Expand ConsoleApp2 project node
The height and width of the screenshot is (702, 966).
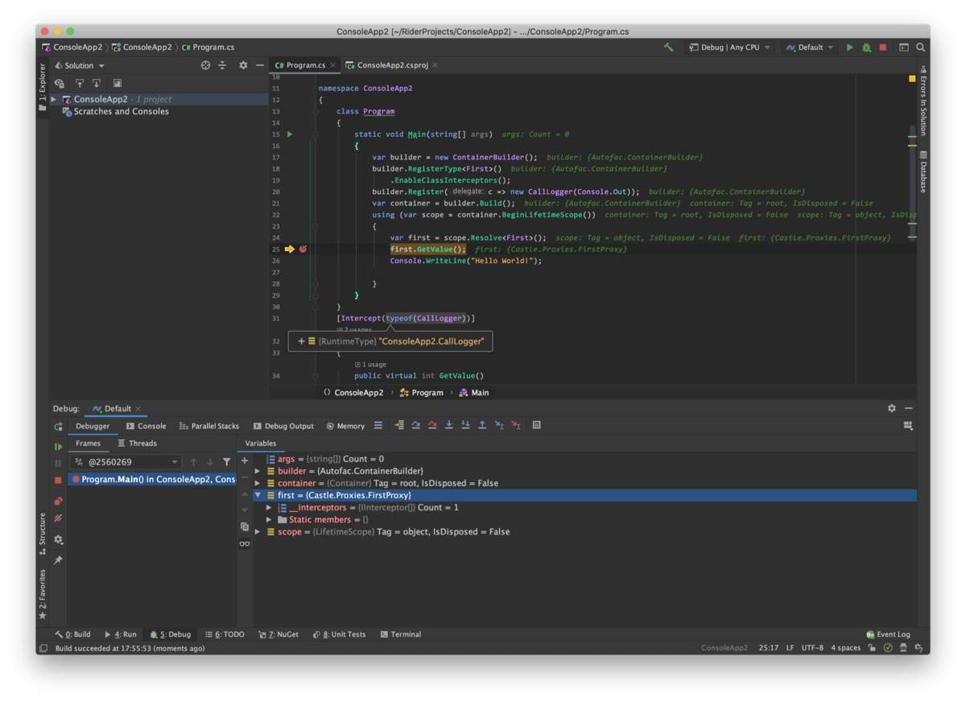point(54,99)
